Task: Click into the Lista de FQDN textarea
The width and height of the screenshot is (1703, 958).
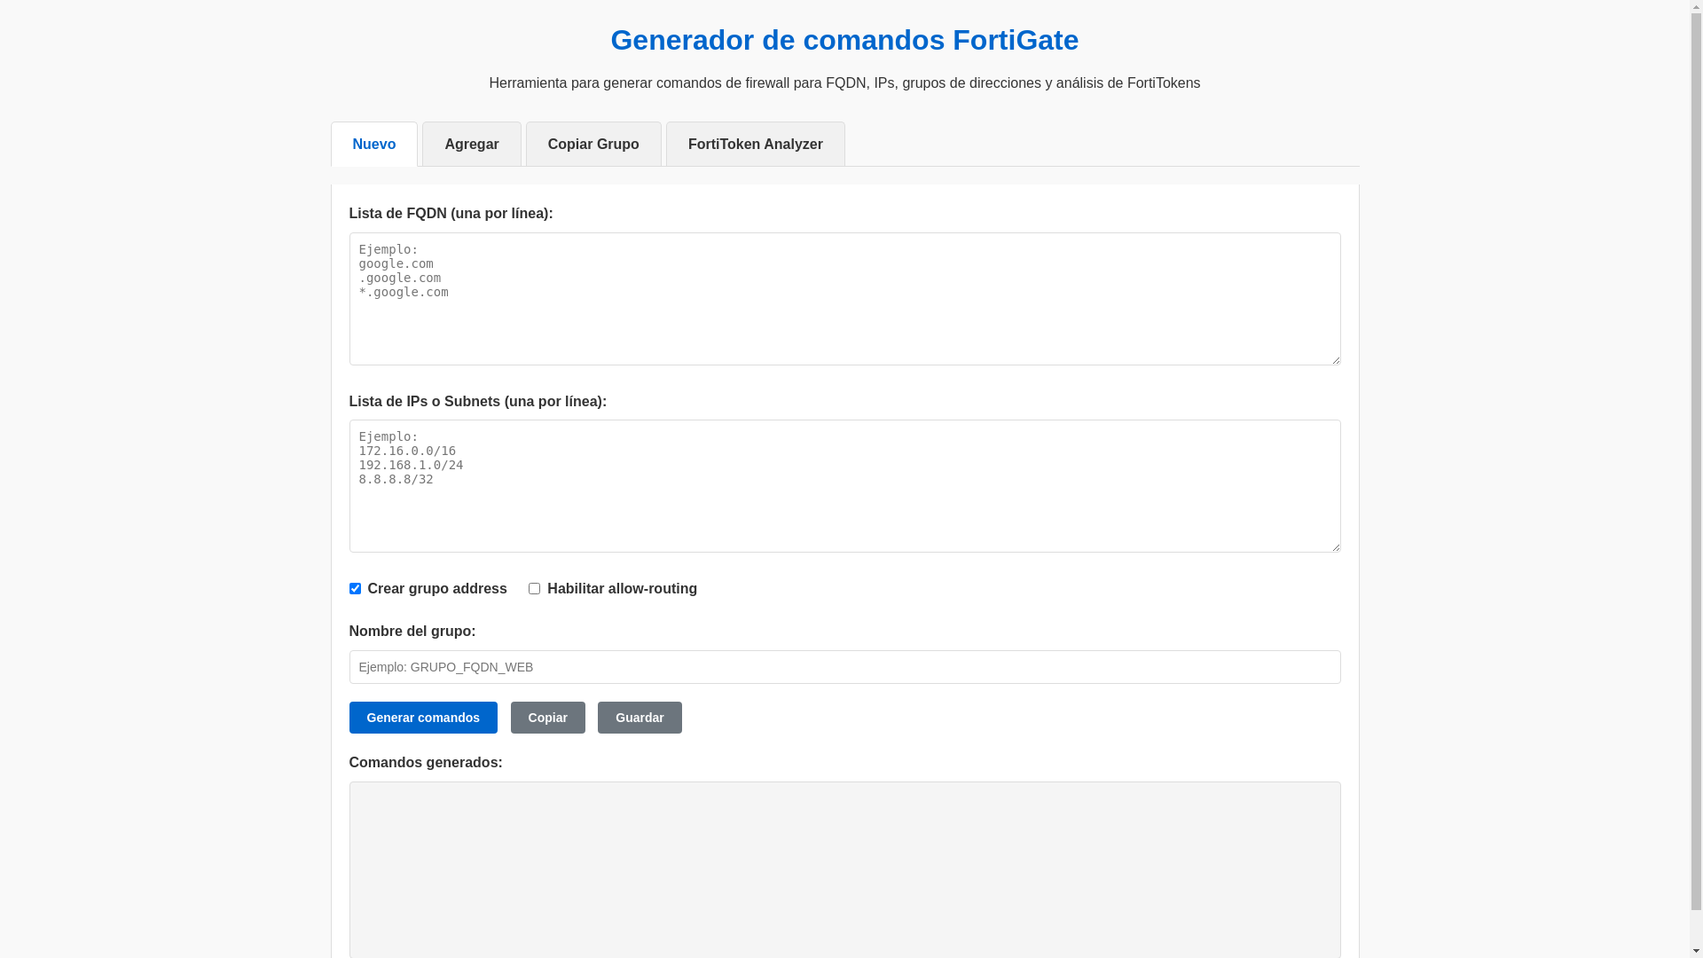Action: (x=844, y=299)
